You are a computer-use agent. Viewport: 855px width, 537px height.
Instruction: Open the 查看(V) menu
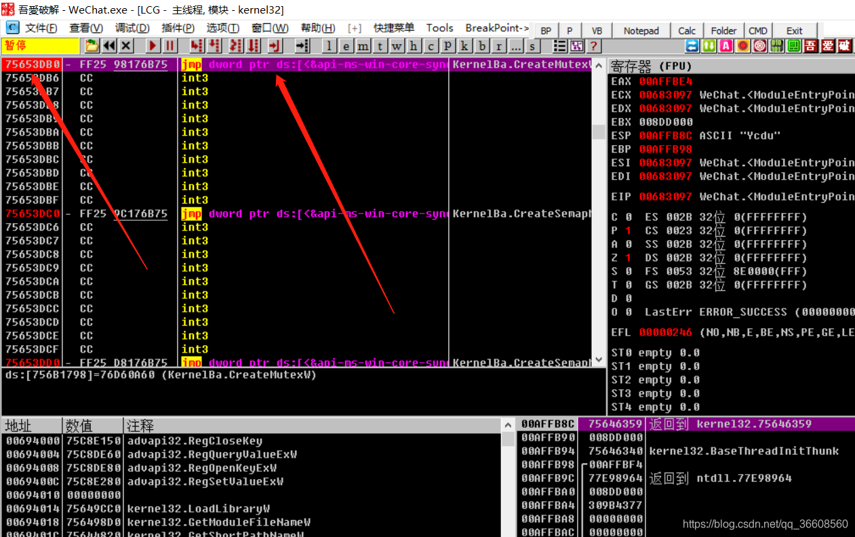click(x=86, y=28)
